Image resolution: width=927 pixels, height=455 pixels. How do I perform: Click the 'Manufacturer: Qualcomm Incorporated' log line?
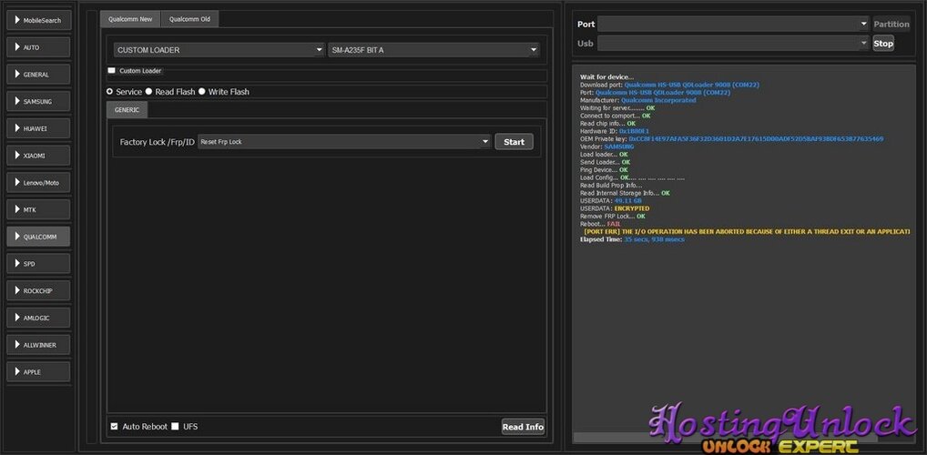(x=638, y=100)
